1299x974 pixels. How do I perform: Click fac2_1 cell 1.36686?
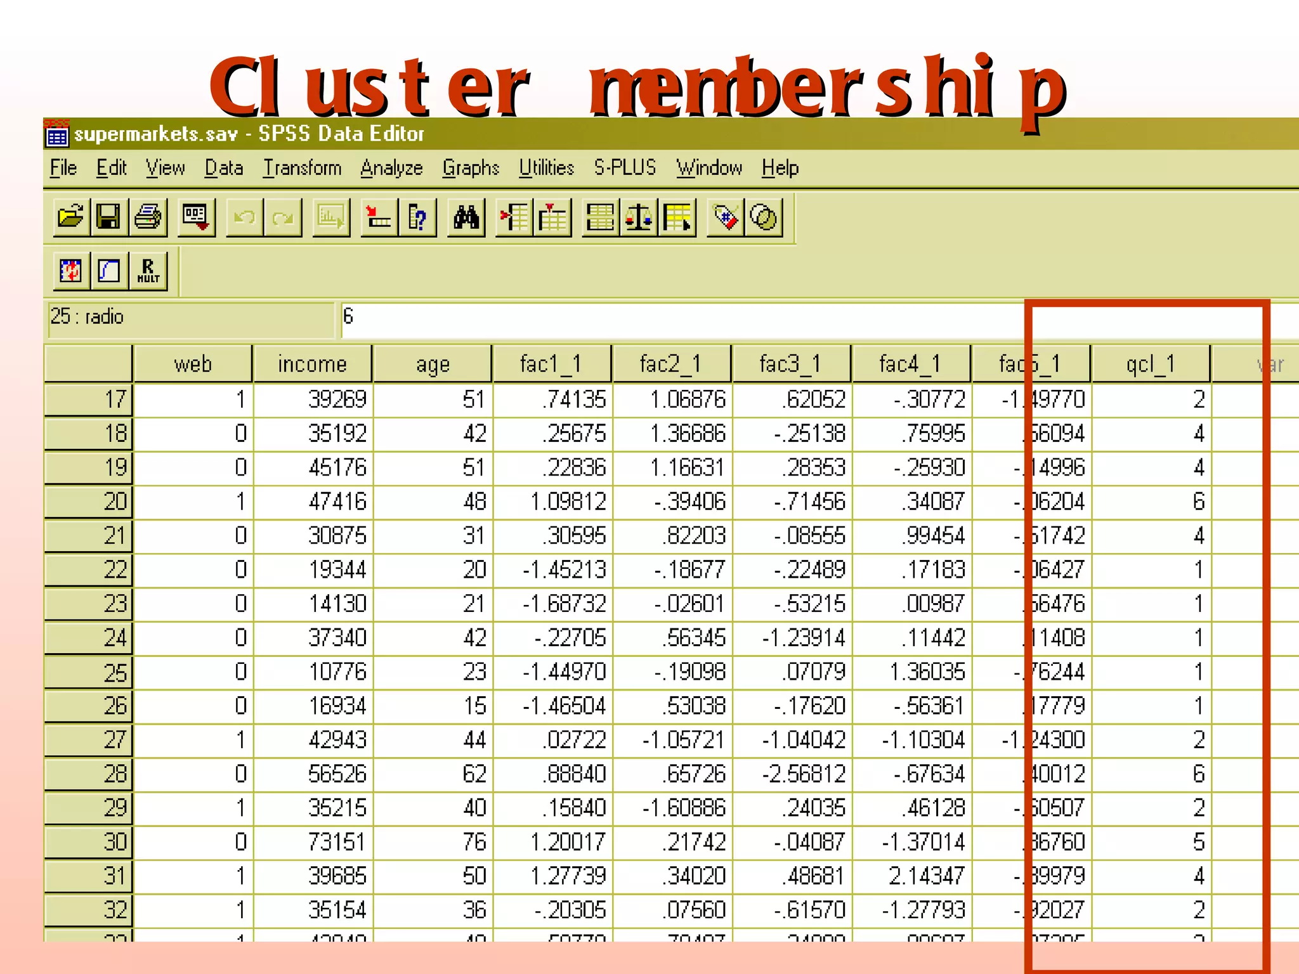(x=672, y=434)
